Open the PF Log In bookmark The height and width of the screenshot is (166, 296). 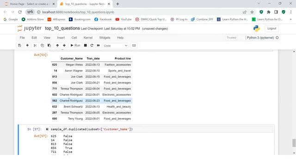click(179, 19)
